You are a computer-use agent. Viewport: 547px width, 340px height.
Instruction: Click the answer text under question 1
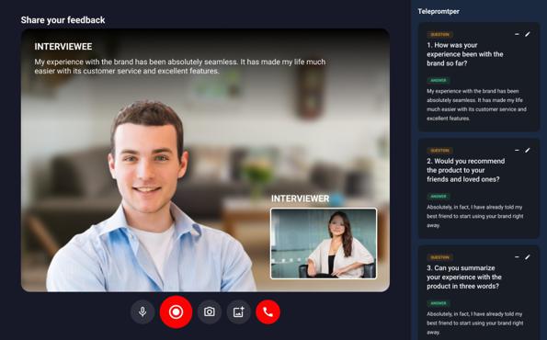point(476,105)
